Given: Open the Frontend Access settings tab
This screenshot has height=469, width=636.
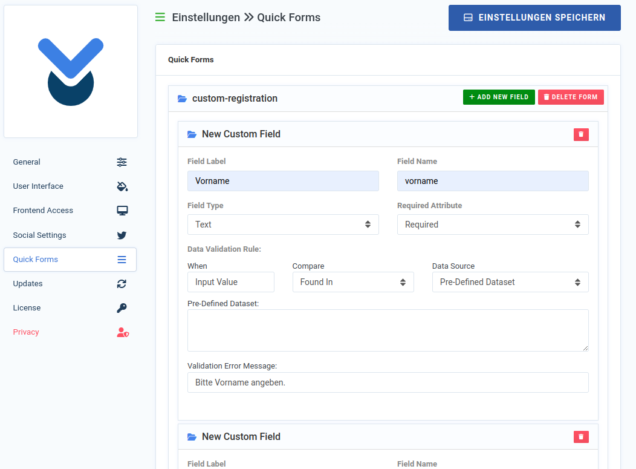Looking at the screenshot, I should click(x=70, y=211).
